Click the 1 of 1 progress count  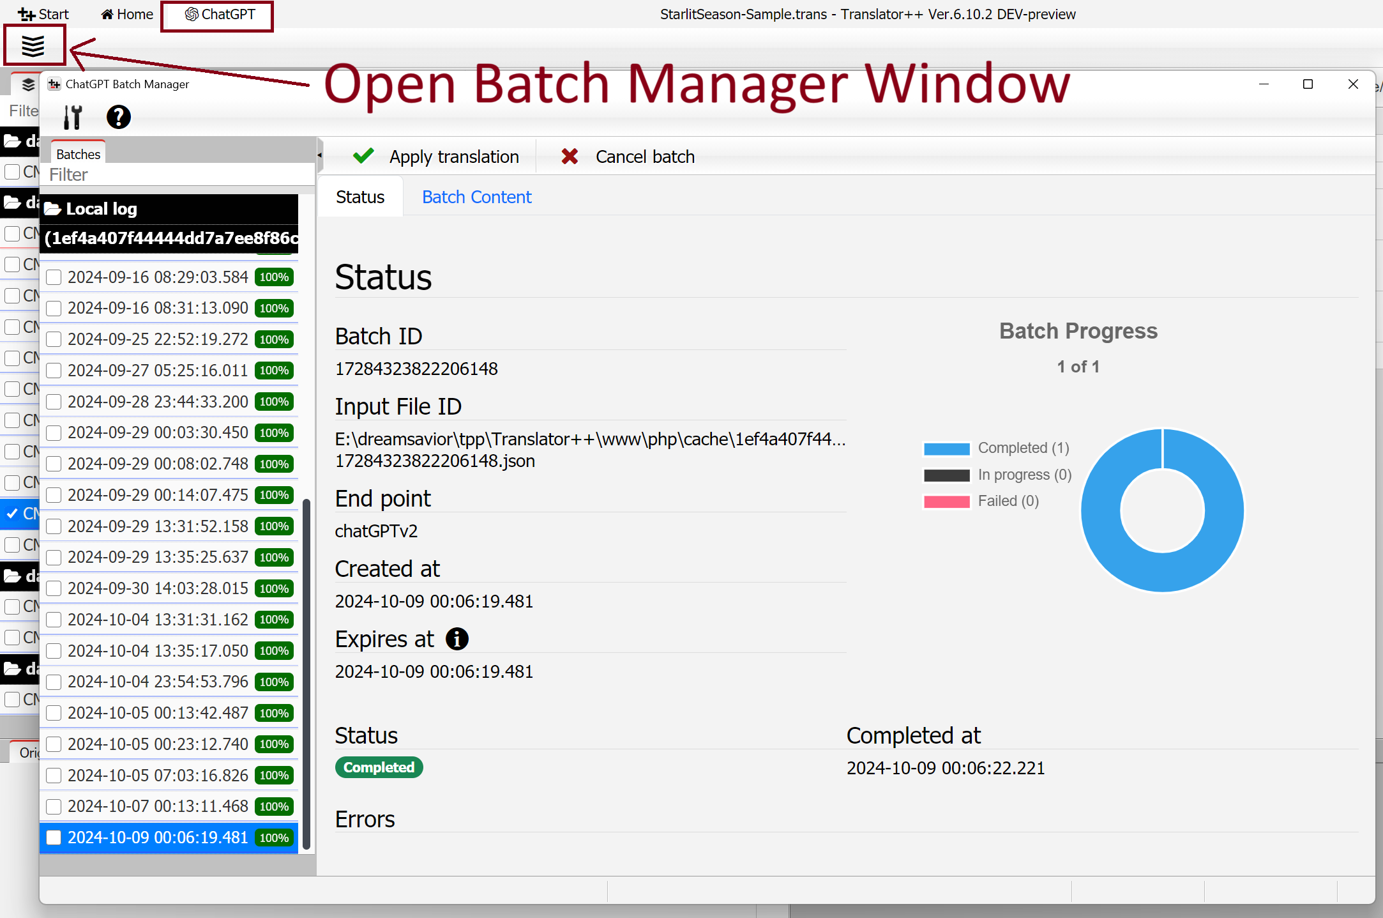pyautogui.click(x=1078, y=367)
